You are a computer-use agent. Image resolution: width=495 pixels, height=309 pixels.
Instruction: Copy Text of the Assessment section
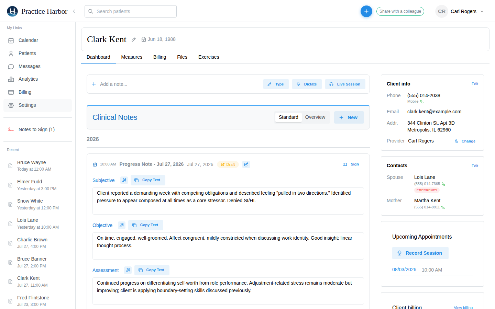tap(152, 270)
